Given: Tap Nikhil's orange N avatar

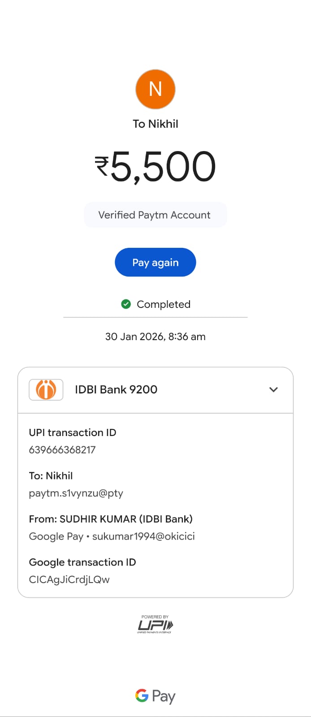Looking at the screenshot, I should 155,89.
